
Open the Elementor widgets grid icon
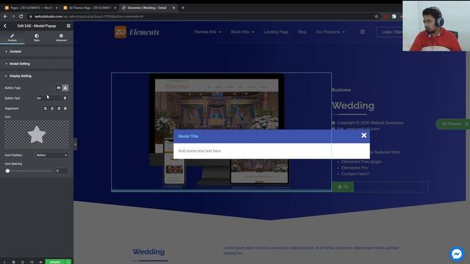pyautogui.click(x=68, y=26)
